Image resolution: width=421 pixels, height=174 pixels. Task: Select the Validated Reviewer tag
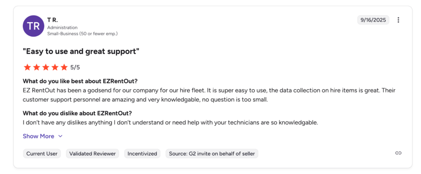(93, 153)
